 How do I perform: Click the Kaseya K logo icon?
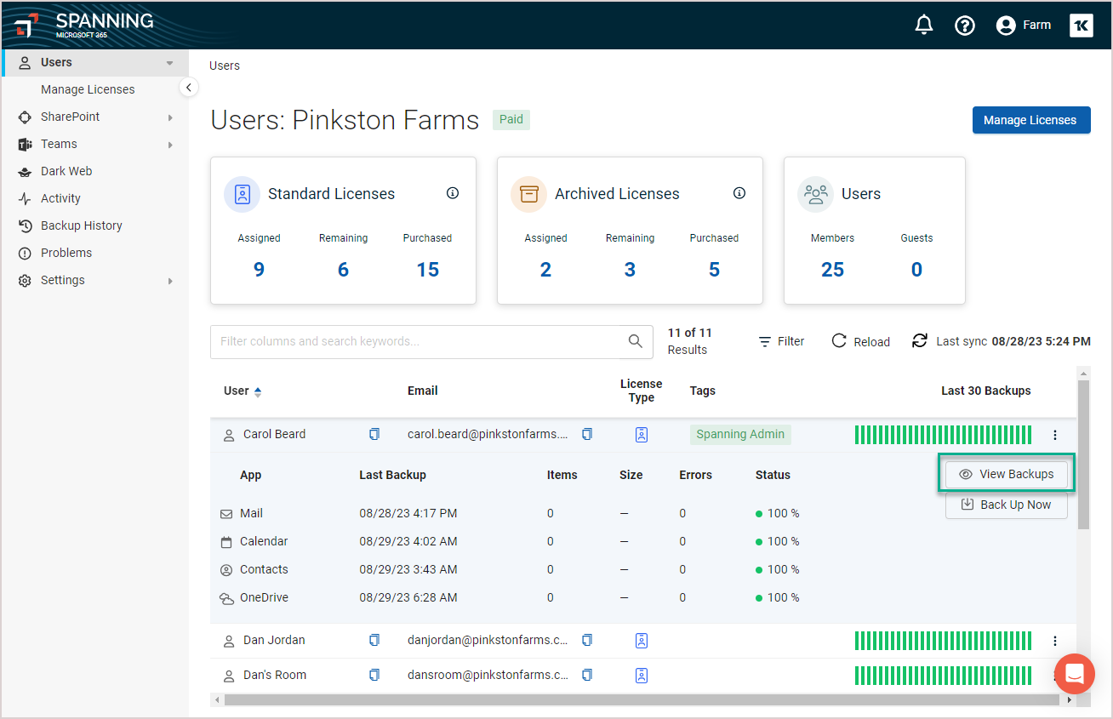(x=1082, y=26)
